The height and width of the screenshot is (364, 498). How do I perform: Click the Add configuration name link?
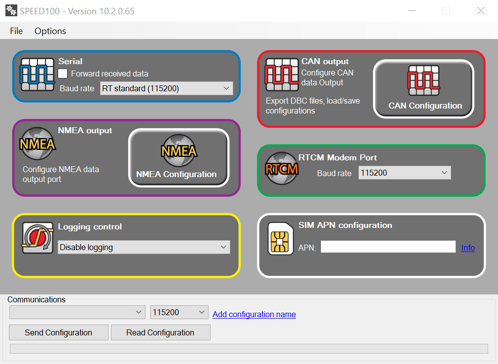tap(254, 314)
